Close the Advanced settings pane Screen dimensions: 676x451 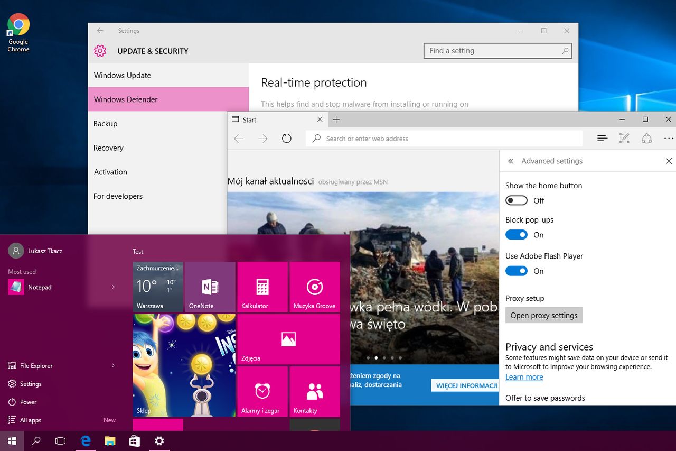(669, 161)
